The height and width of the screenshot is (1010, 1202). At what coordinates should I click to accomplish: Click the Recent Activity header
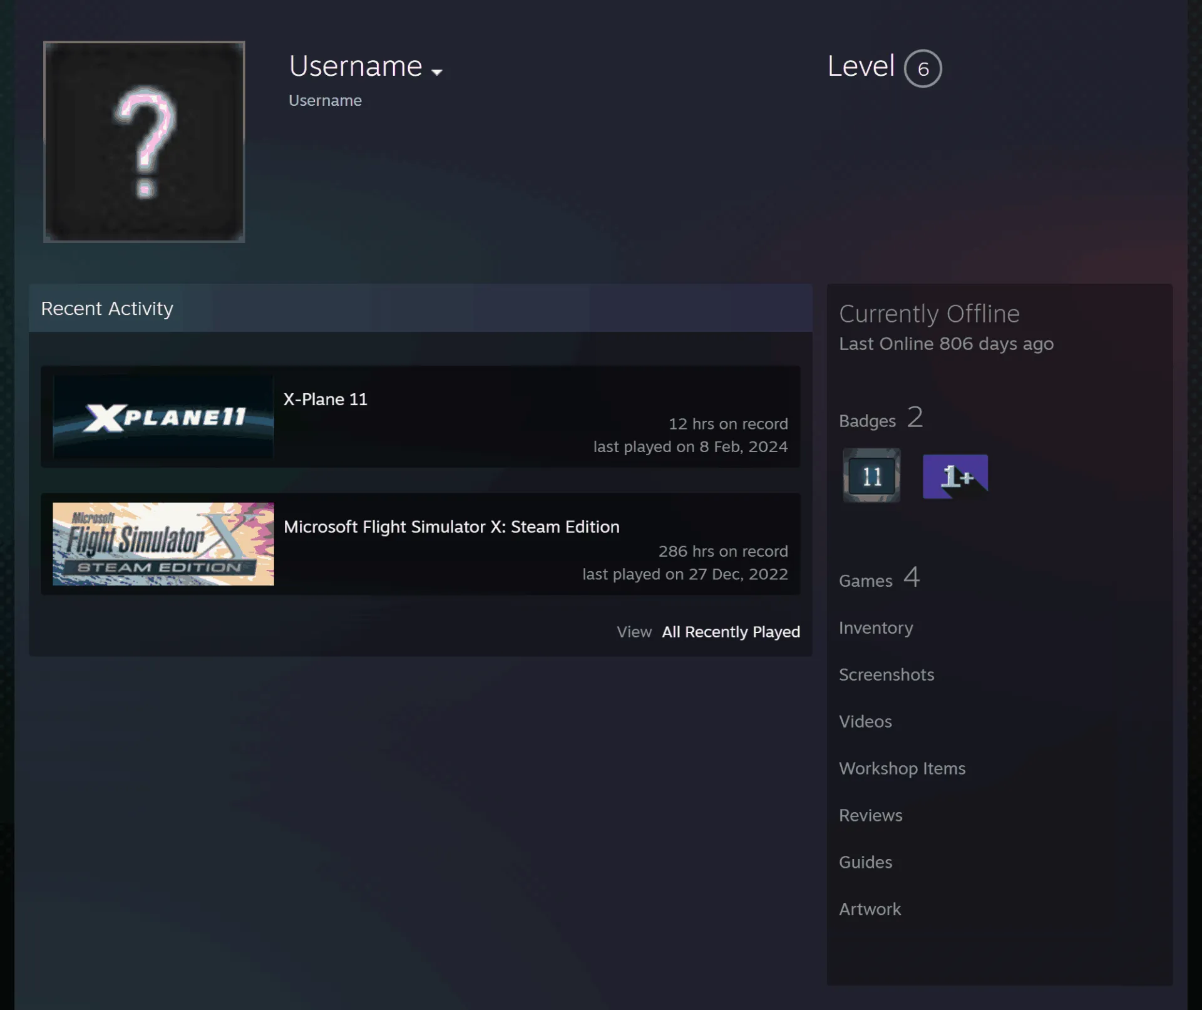tap(107, 309)
